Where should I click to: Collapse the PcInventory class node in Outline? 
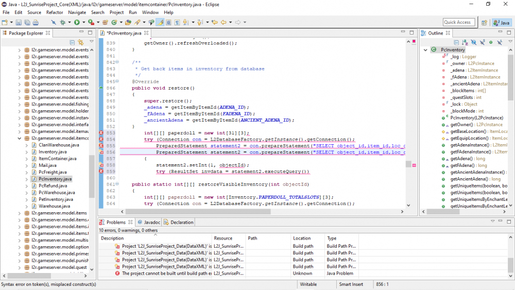(426, 50)
